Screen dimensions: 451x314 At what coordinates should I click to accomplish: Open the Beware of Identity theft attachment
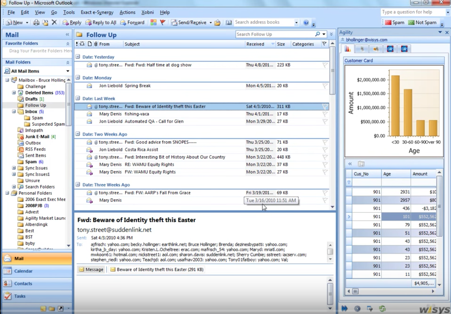pyautogui.click(x=156, y=270)
